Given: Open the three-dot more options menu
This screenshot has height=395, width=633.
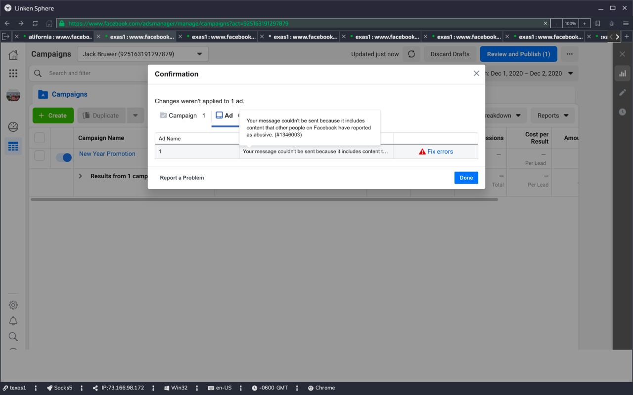Looking at the screenshot, I should click(570, 54).
